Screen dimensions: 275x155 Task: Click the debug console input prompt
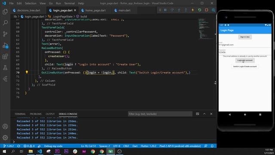pyautogui.click(x=114, y=142)
